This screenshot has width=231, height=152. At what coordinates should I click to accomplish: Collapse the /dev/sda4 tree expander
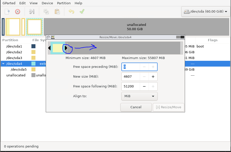(3, 64)
